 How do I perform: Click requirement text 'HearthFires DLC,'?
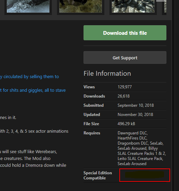(133, 138)
